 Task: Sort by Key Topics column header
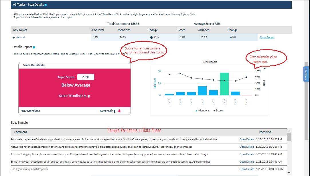tap(20, 30)
